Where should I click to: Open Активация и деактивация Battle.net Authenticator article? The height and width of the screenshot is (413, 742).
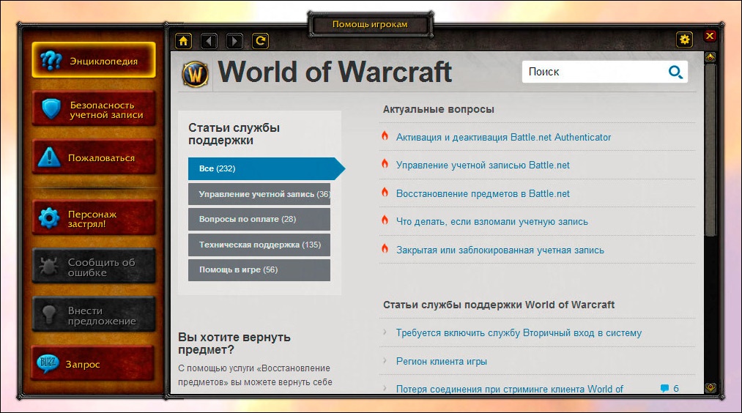click(x=503, y=137)
